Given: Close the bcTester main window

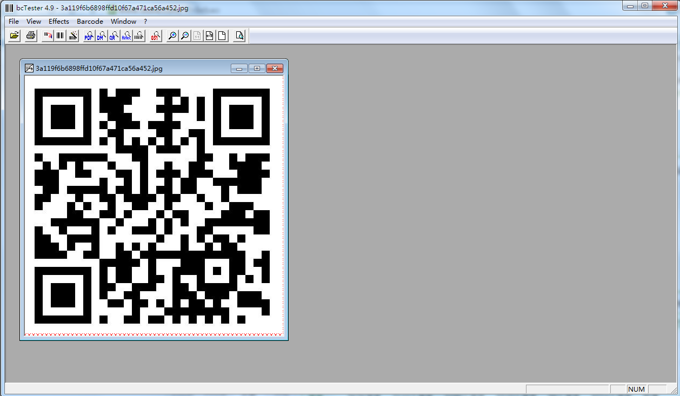Looking at the screenshot, I should 664,5.
